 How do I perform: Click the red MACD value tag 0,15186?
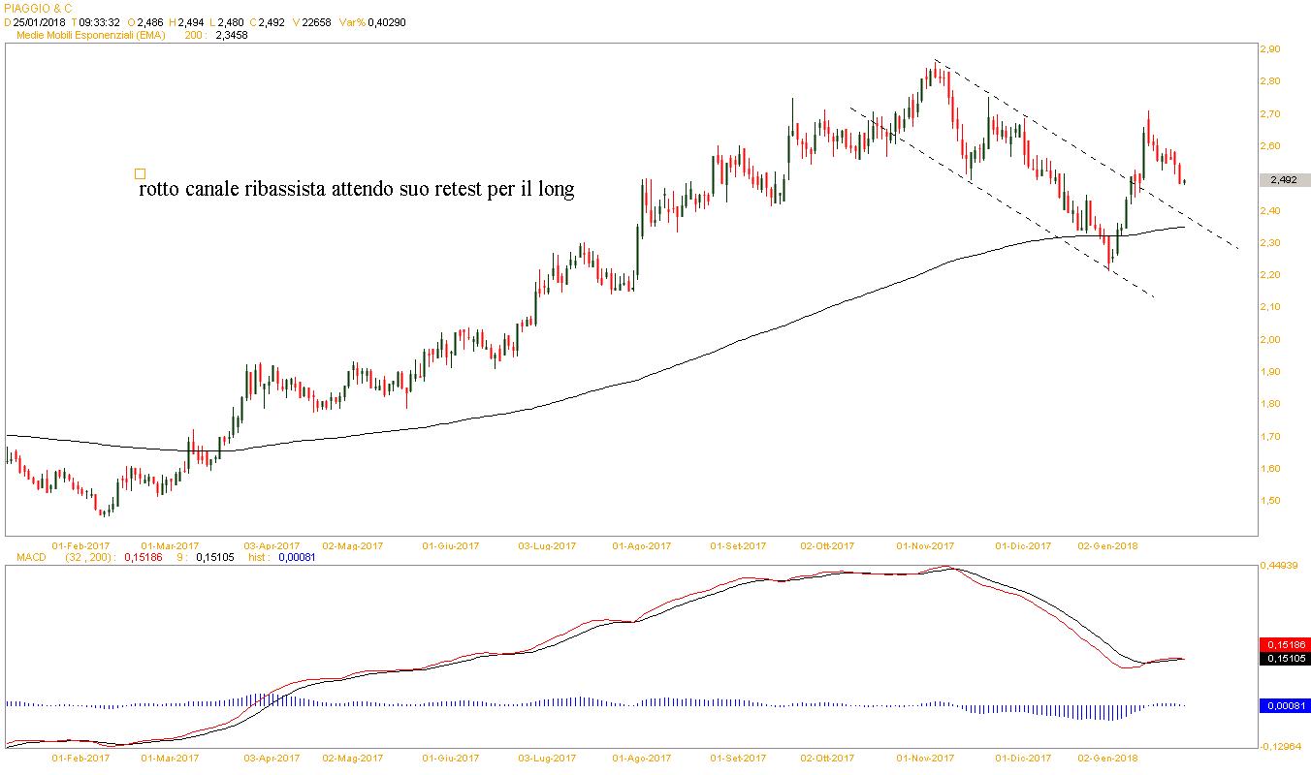click(1284, 644)
